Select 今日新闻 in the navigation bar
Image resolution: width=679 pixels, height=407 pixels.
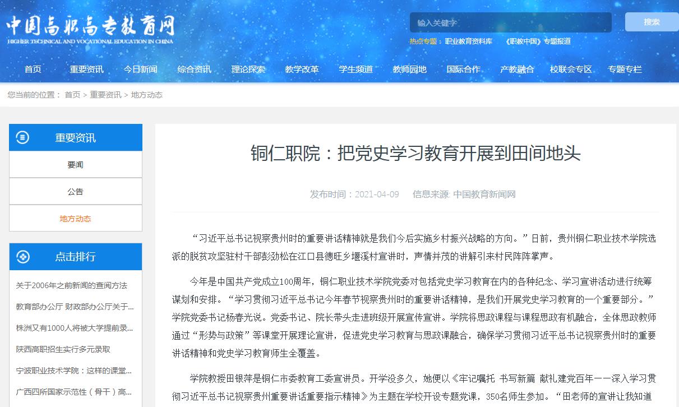click(140, 70)
